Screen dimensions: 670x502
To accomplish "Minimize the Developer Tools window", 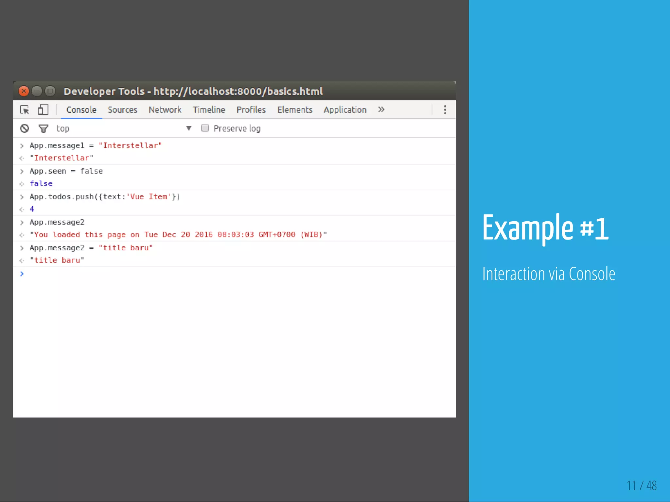I will tap(37, 91).
